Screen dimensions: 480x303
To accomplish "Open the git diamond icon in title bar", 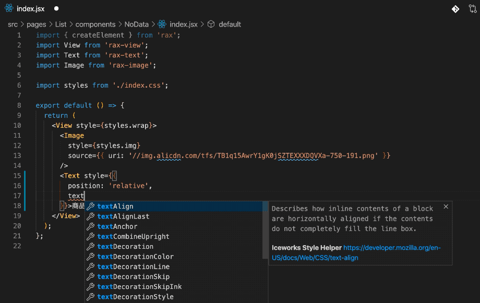I will click(455, 9).
